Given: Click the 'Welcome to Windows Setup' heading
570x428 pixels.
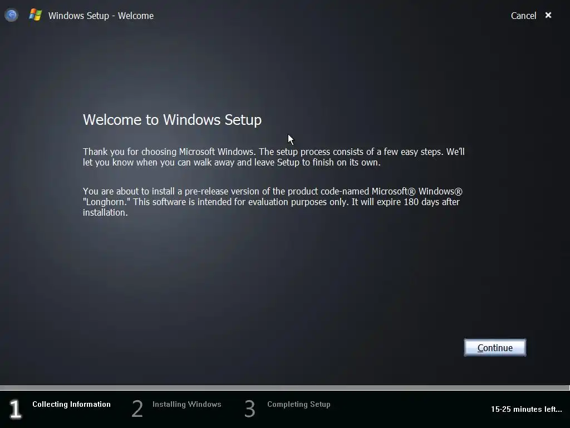Looking at the screenshot, I should pyautogui.click(x=173, y=120).
